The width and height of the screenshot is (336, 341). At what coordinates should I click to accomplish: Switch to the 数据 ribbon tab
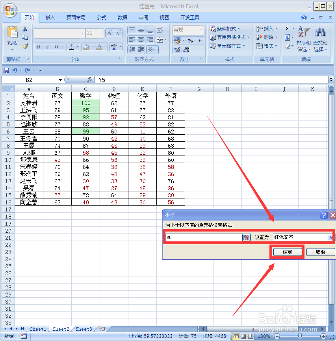122,17
